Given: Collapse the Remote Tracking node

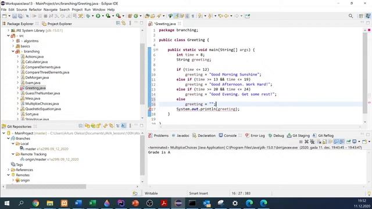Looking at the screenshot, I should pos(13,154).
